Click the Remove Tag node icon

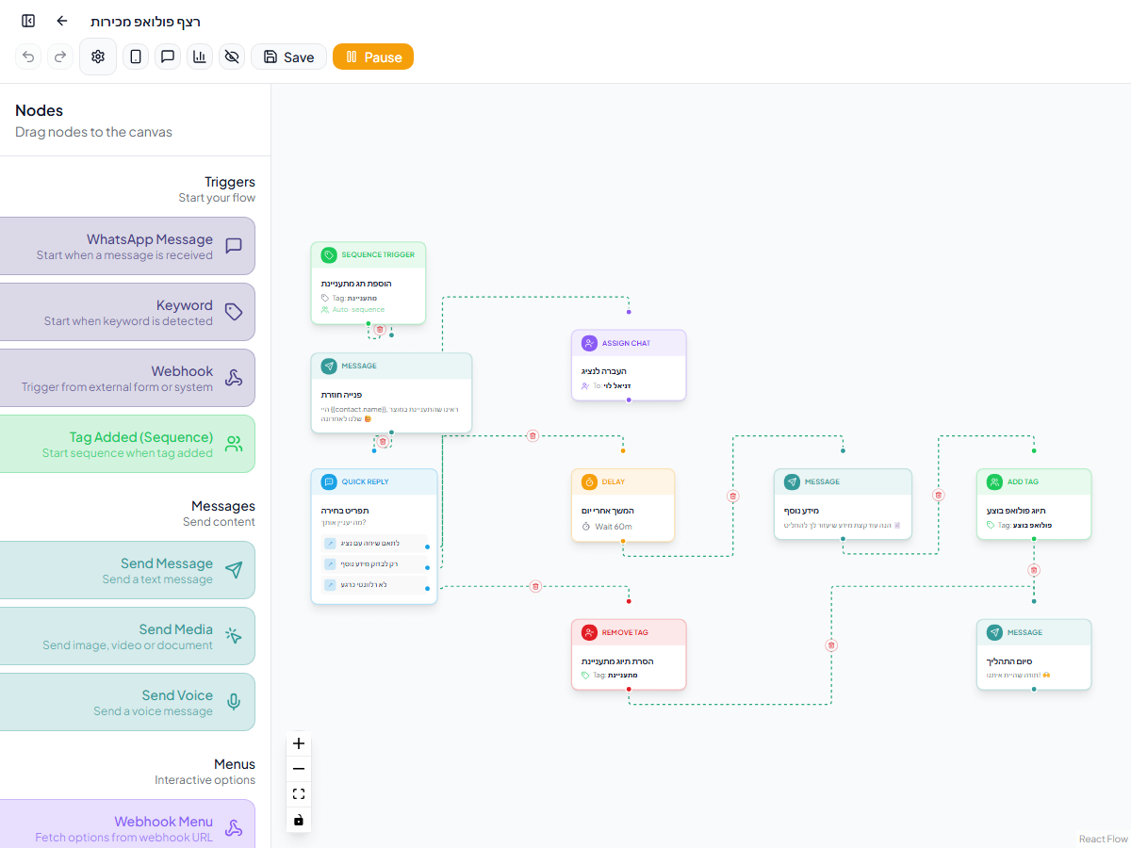589,632
